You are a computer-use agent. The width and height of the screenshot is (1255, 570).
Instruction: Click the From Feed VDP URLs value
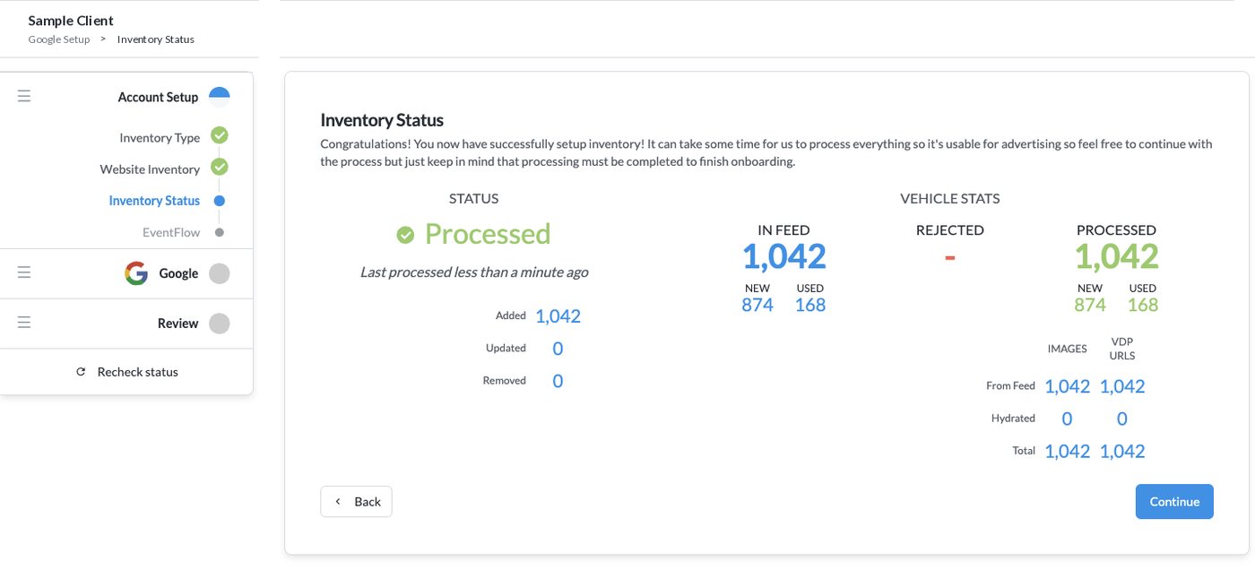(1122, 386)
